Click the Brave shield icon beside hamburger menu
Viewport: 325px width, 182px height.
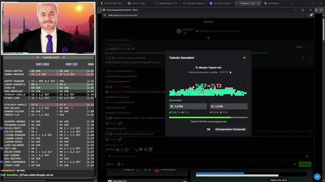316,10
